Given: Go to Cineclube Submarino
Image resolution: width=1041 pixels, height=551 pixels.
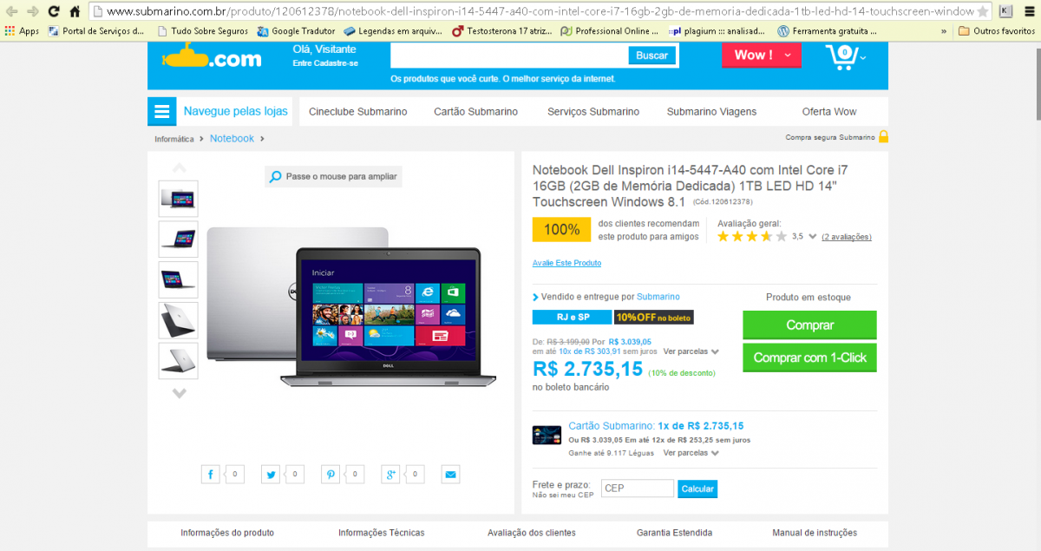Looking at the screenshot, I should (x=357, y=111).
